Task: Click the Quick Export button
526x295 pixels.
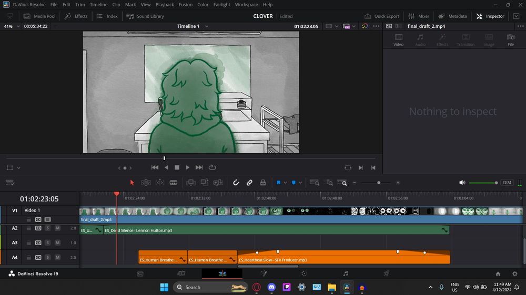Action: coord(382,16)
